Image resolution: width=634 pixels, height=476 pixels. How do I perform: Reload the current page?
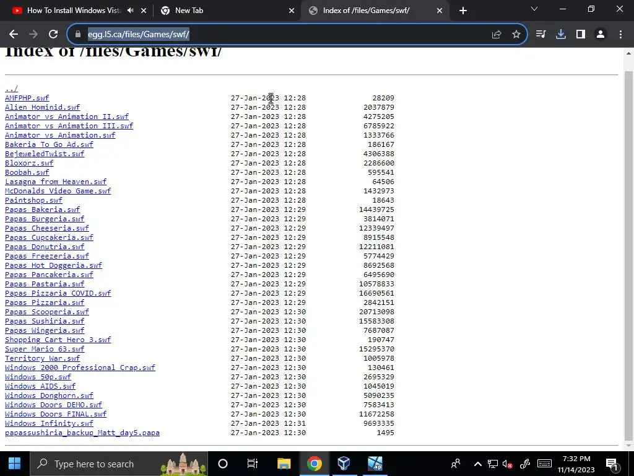(53, 35)
